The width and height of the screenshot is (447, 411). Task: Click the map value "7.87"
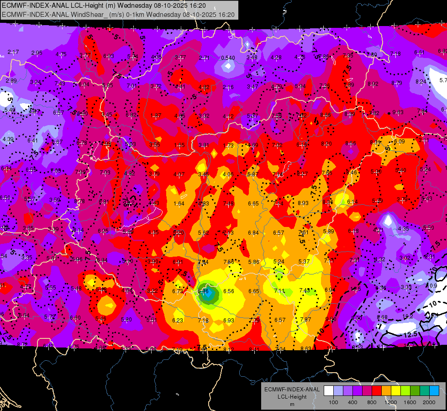[x=305, y=320]
